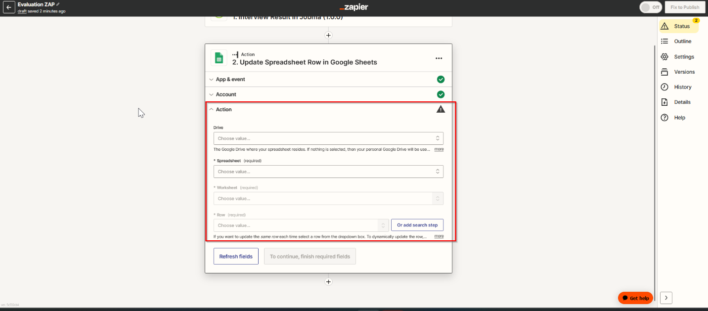The height and width of the screenshot is (311, 708).
Task: Open the action step three-dot menu
Action: (439, 58)
